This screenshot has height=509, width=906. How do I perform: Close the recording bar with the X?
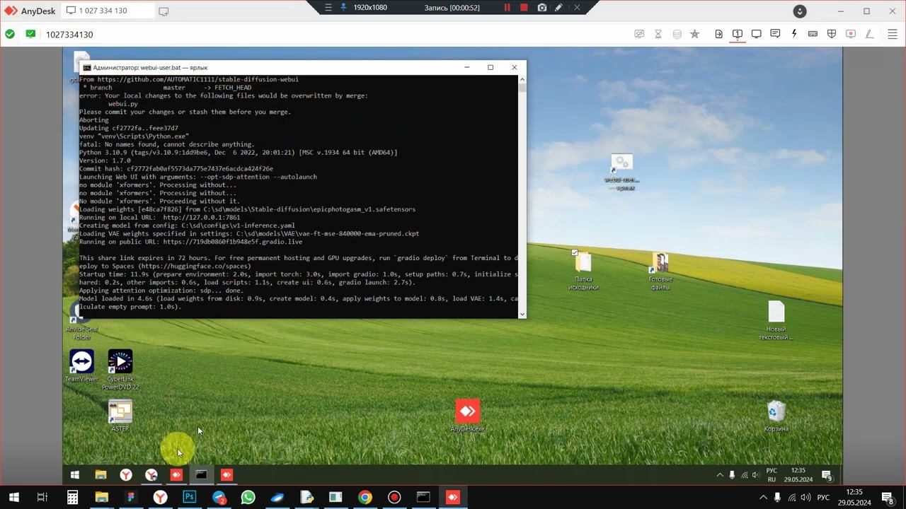click(x=577, y=7)
